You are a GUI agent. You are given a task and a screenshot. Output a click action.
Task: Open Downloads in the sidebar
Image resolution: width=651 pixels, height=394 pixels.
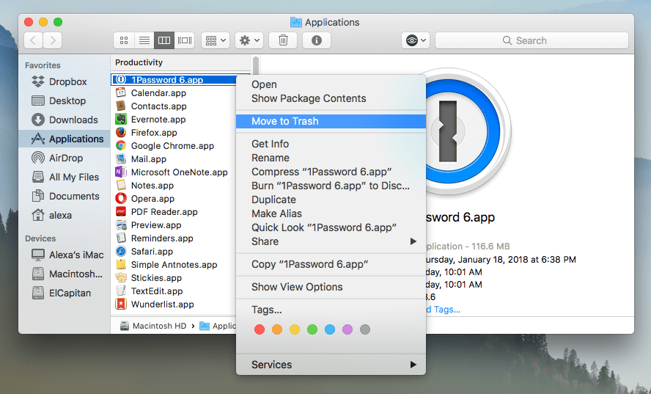pos(65,120)
